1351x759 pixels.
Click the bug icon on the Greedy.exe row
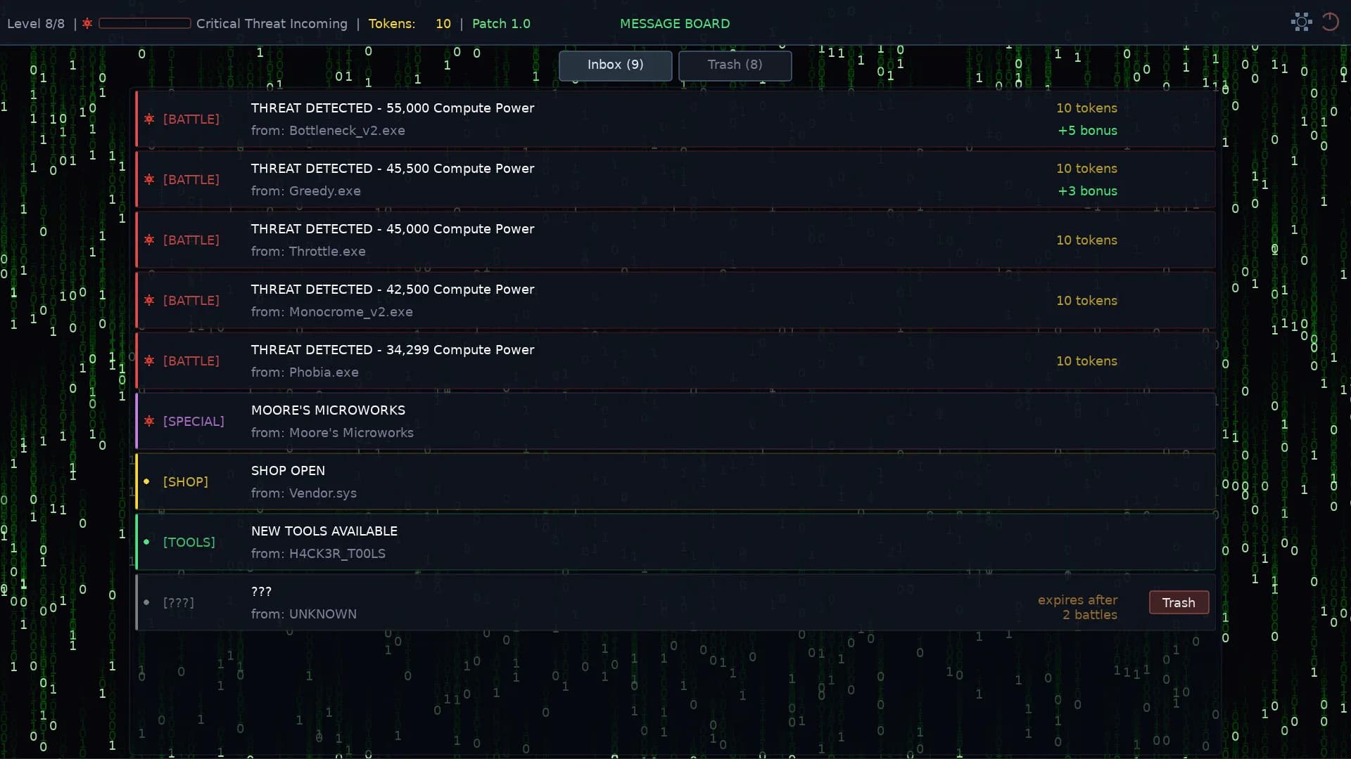tap(149, 179)
